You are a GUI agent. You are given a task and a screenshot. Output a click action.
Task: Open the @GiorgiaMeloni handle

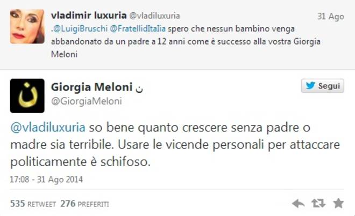[x=87, y=101]
